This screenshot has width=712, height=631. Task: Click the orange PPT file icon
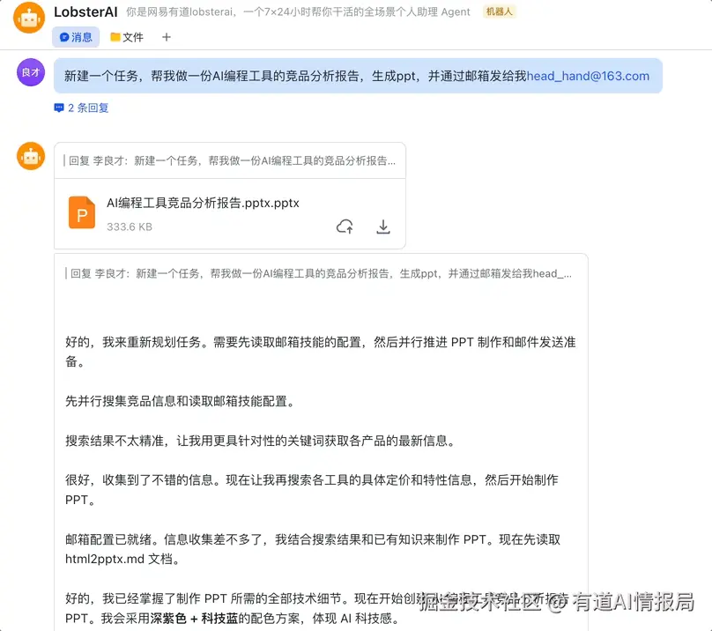[x=81, y=212]
